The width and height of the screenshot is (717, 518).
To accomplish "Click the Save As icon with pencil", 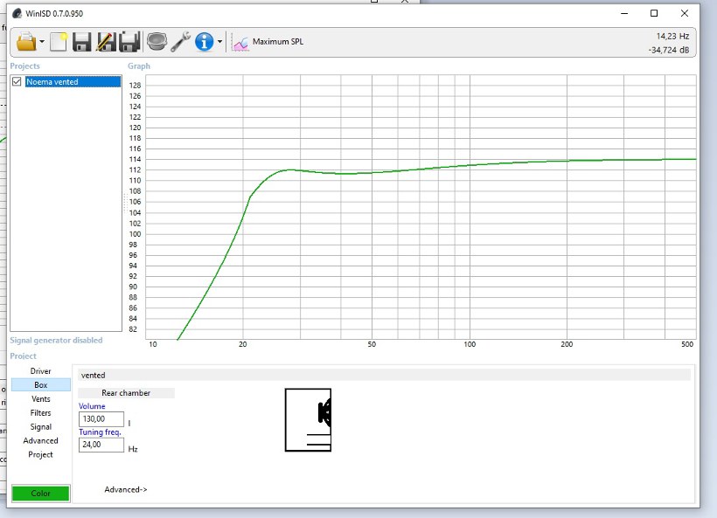I will pos(107,41).
